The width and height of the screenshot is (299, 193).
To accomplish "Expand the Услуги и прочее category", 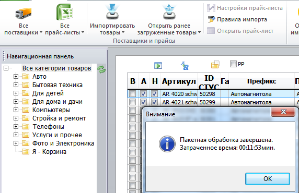I will pyautogui.click(x=16, y=135).
